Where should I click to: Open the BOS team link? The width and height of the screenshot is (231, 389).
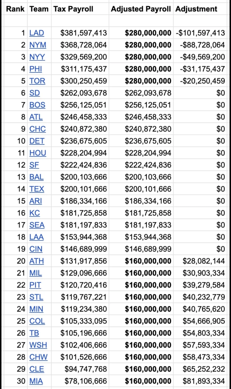[x=37, y=105]
